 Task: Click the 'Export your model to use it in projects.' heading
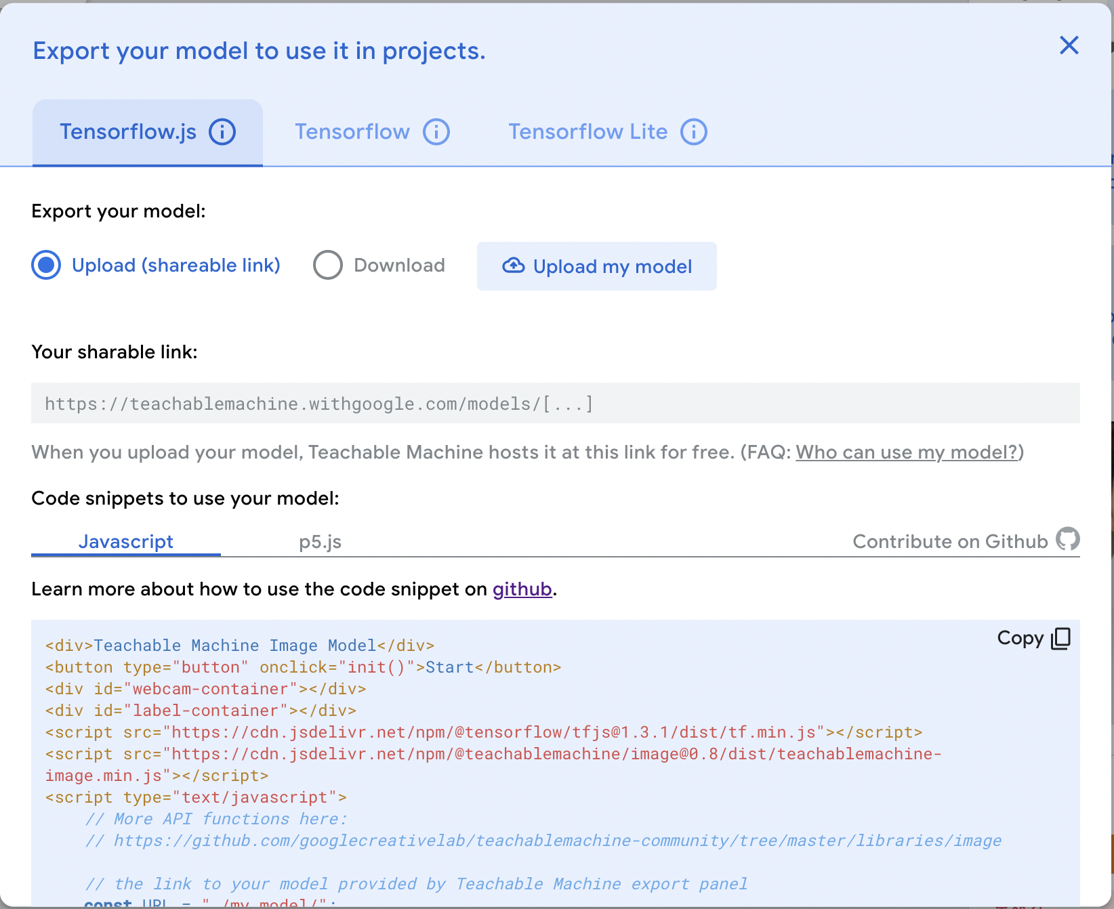point(260,51)
